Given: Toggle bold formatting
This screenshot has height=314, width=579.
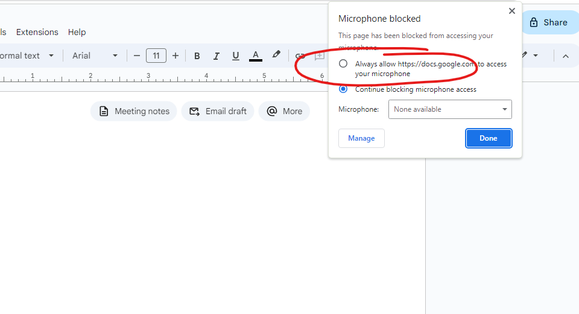Looking at the screenshot, I should click(x=197, y=56).
